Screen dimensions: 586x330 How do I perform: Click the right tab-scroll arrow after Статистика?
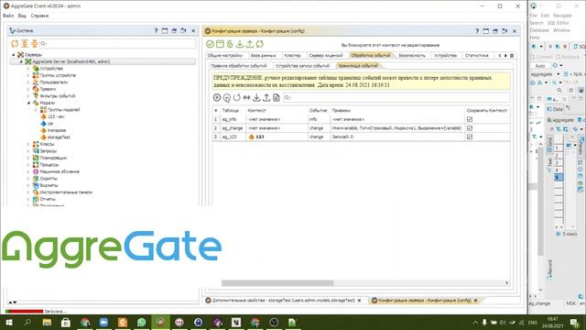[505, 55]
